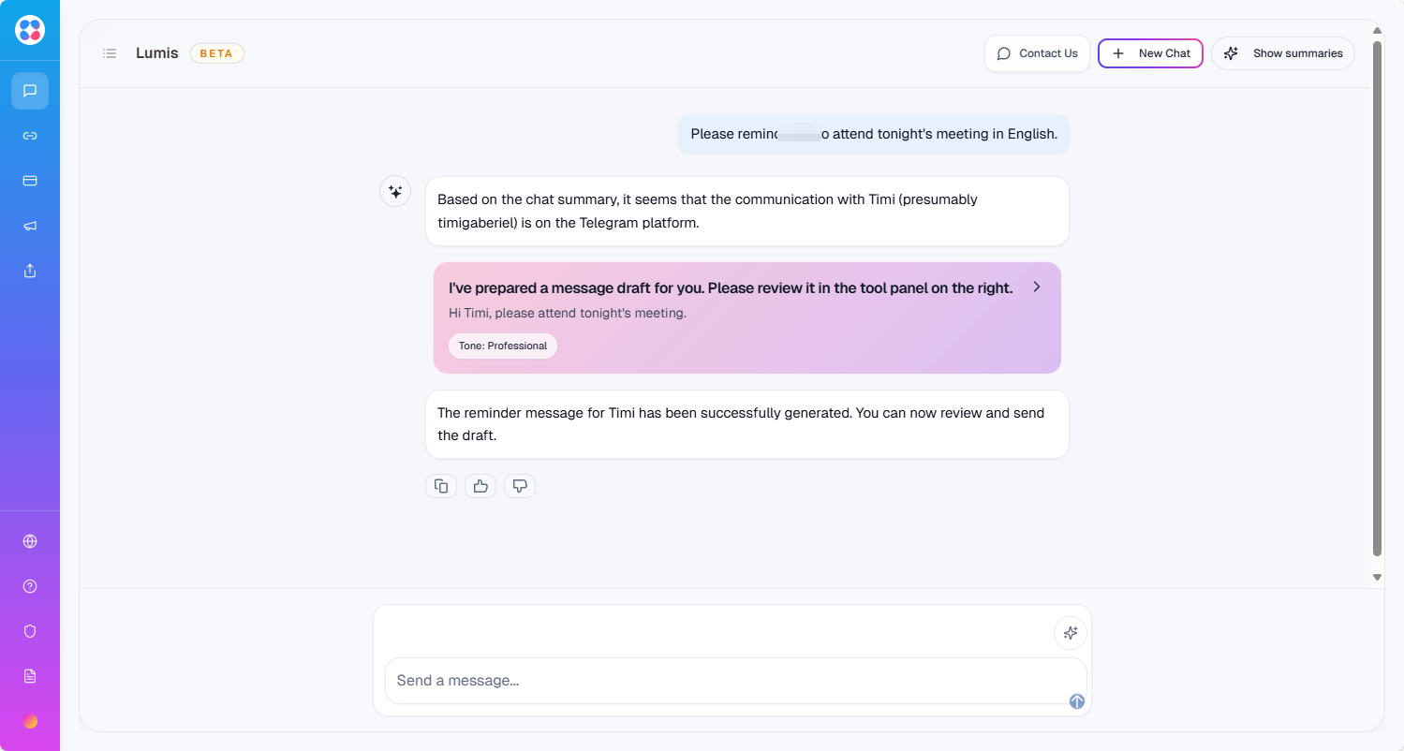
Task: Click the Contact Us button
Action: click(x=1037, y=53)
